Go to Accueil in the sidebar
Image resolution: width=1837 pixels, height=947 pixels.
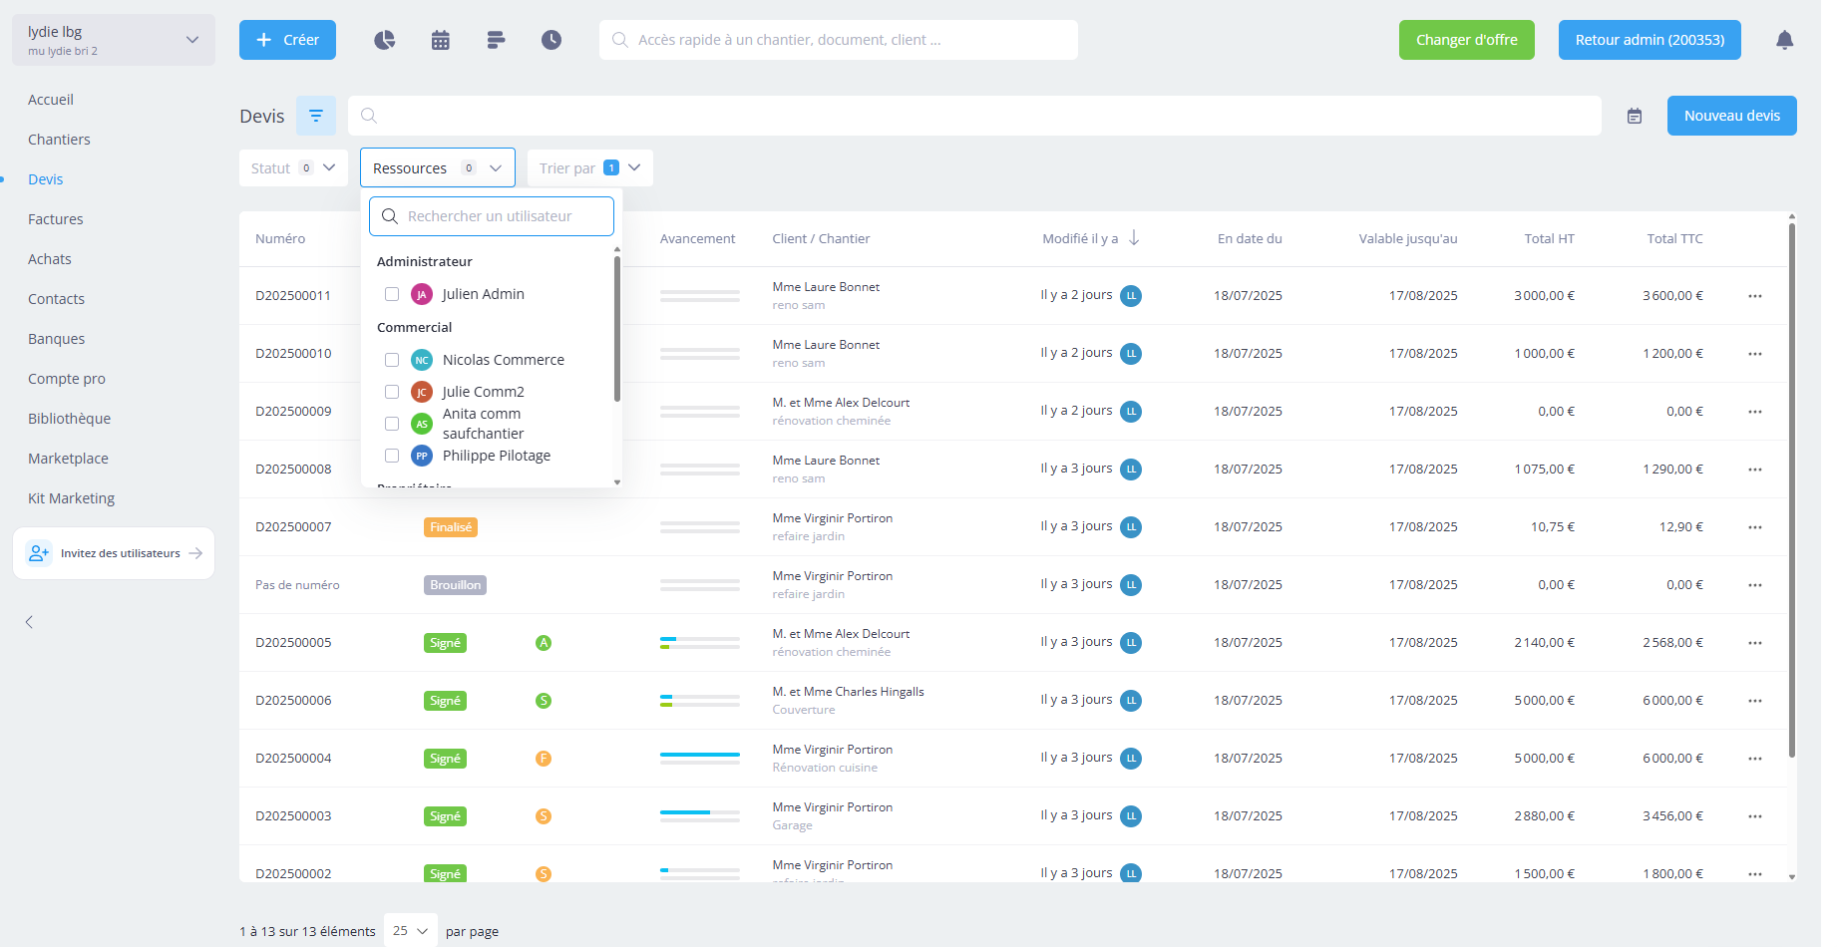click(51, 100)
